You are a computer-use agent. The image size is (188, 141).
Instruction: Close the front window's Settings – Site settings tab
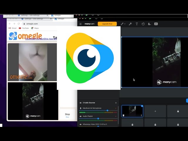pyautogui.click(x=51, y=19)
